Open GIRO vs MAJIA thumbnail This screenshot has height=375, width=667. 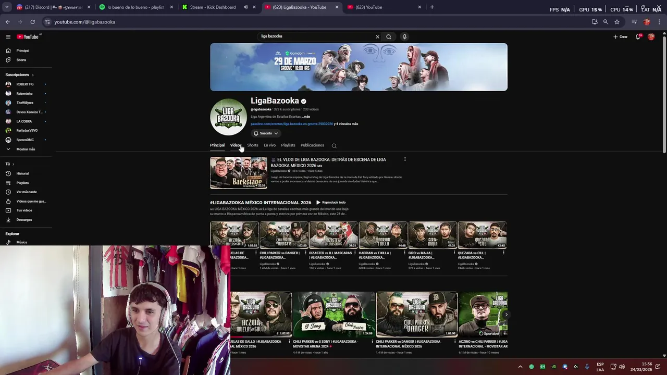pyautogui.click(x=433, y=235)
